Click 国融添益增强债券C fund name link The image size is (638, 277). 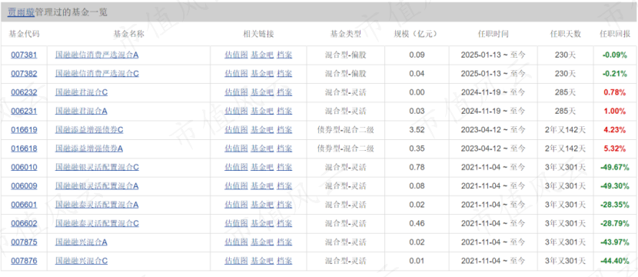pos(89,130)
